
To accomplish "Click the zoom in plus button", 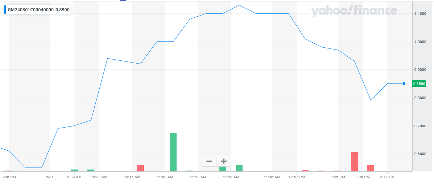I will pyautogui.click(x=224, y=161).
